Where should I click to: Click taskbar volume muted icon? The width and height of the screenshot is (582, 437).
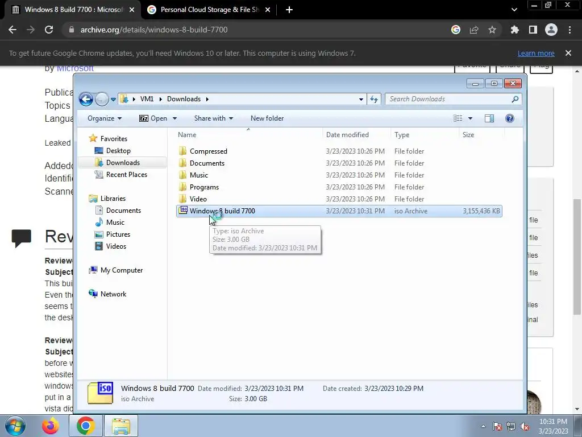525,426
